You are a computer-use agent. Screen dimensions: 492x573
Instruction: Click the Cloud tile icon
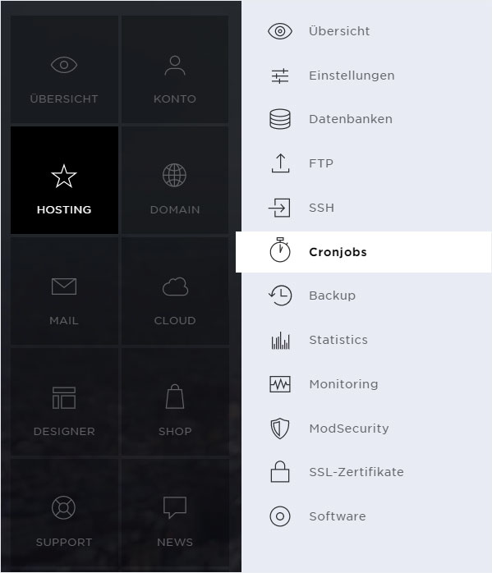coord(175,286)
